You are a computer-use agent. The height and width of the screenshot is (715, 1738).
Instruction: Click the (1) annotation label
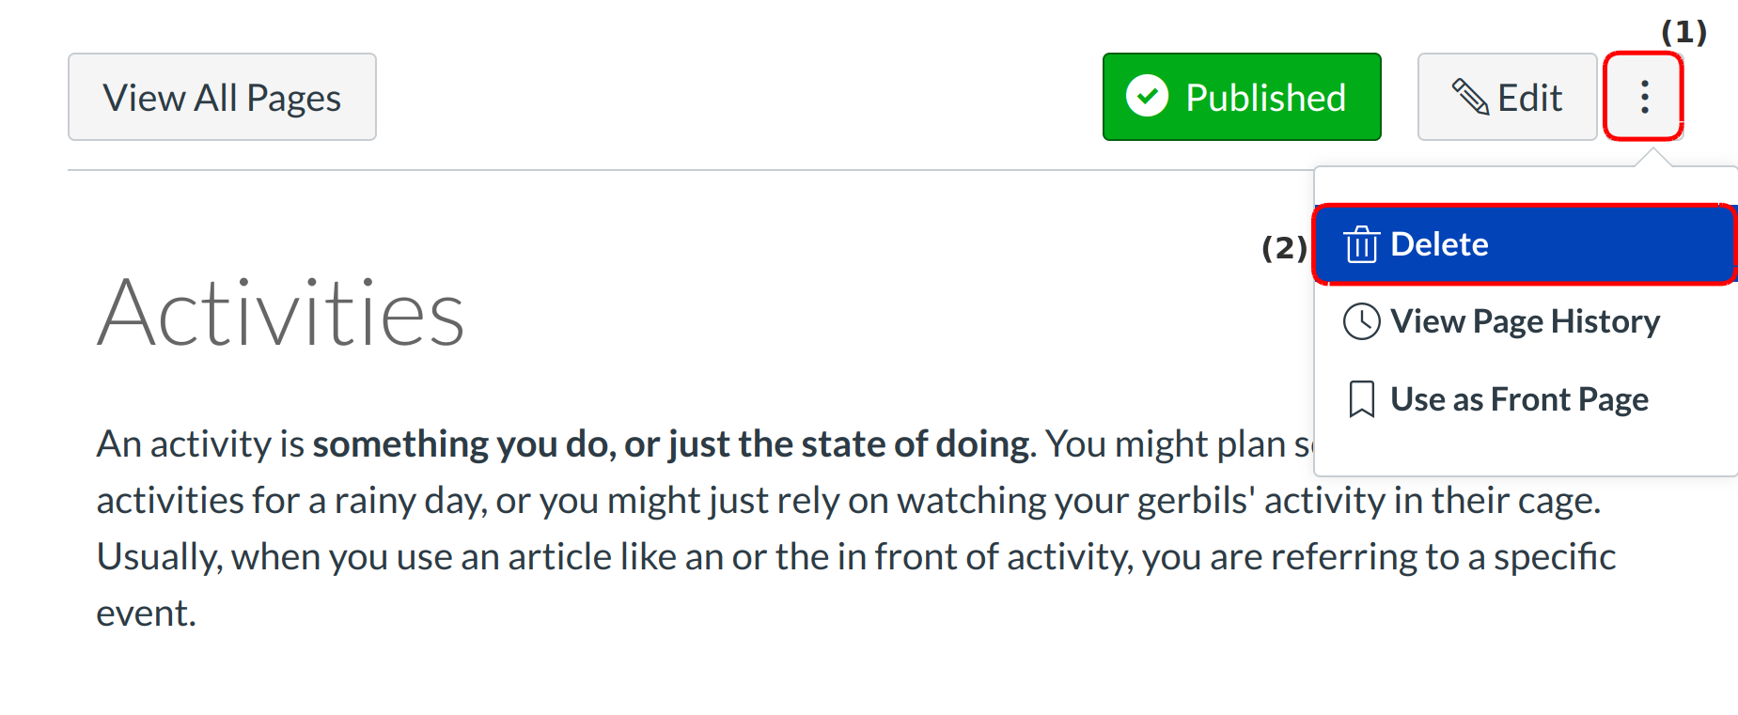coord(1683,32)
